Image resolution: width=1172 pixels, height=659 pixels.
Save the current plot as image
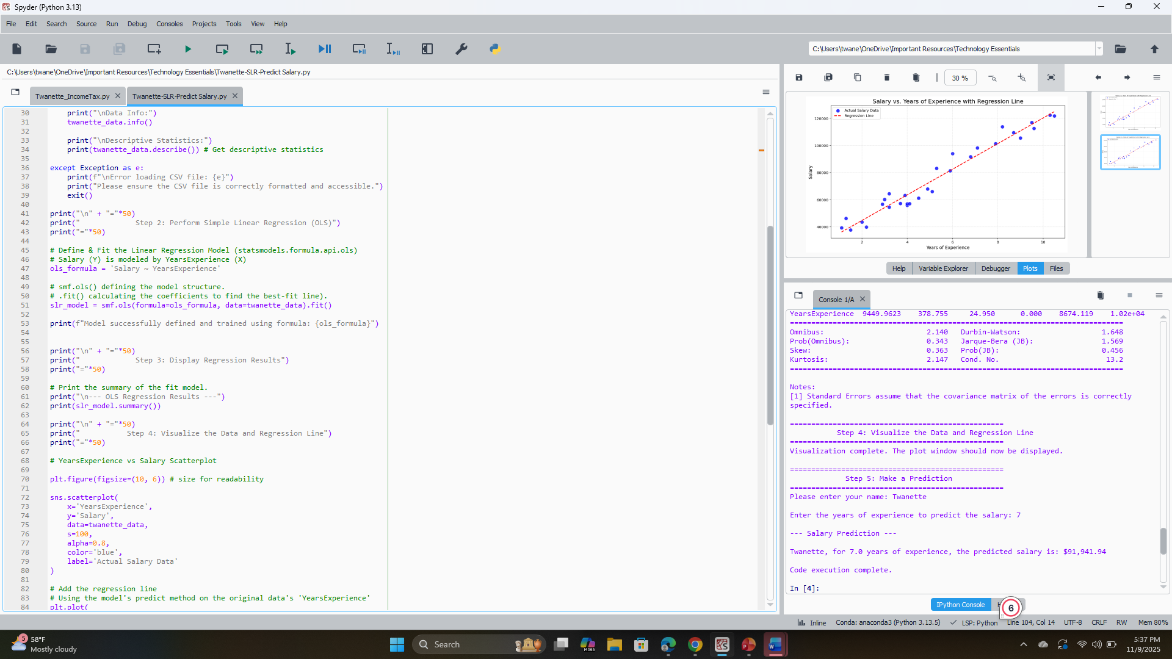click(x=799, y=77)
